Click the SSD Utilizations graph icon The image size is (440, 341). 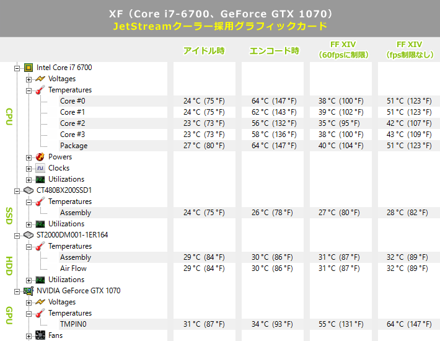[40, 224]
